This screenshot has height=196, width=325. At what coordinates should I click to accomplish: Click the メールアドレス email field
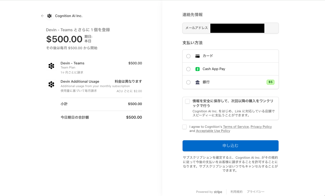[231, 28]
